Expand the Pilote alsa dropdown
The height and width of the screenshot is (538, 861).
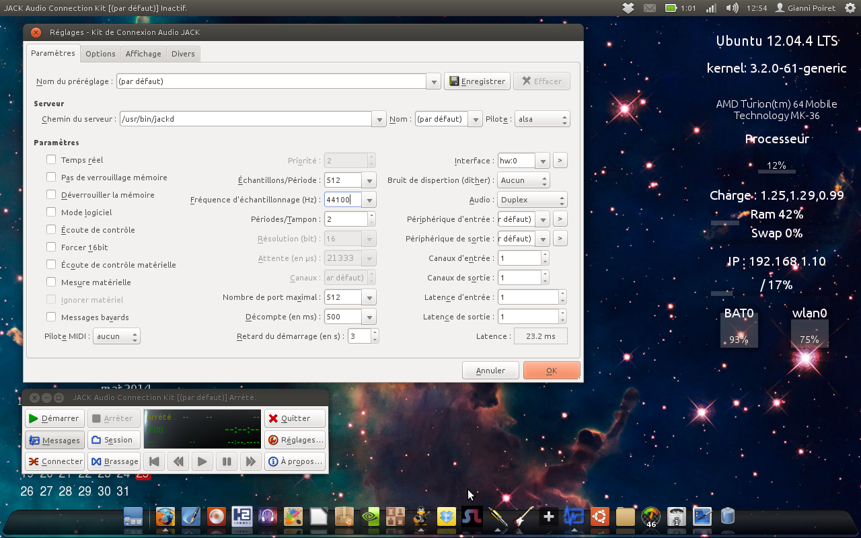coord(542,119)
